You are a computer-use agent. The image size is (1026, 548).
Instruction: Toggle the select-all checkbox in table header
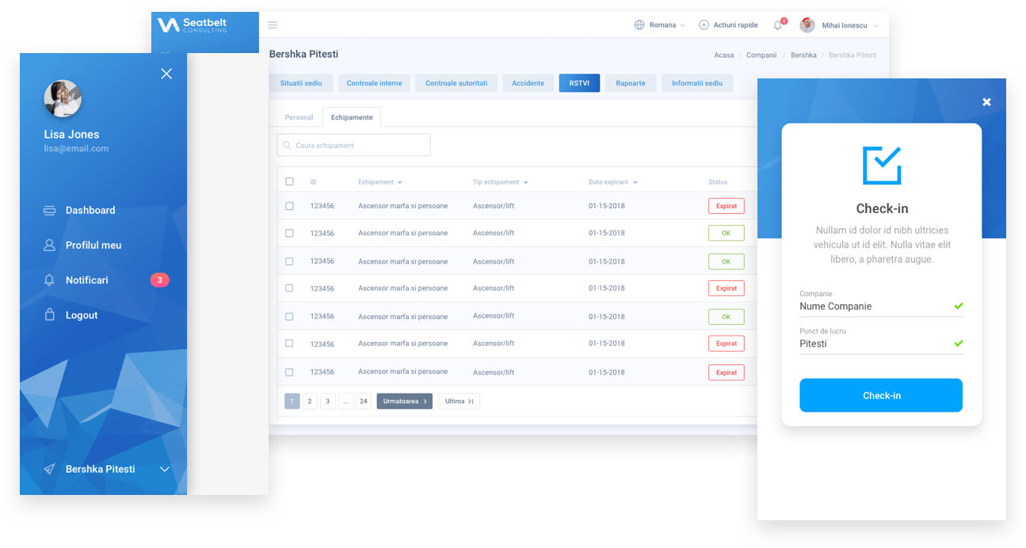[x=289, y=182]
